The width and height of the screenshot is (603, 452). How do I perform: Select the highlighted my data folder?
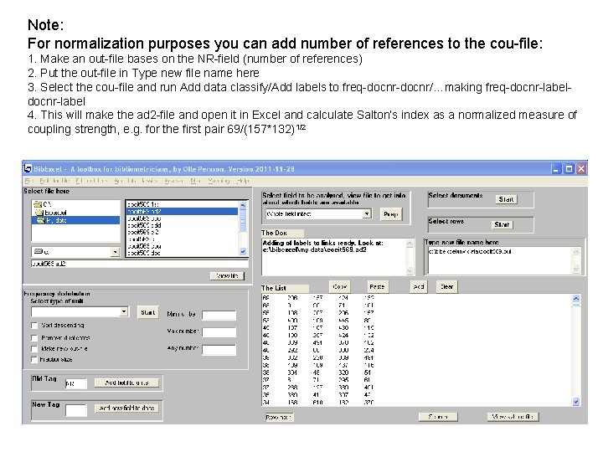coord(75,220)
